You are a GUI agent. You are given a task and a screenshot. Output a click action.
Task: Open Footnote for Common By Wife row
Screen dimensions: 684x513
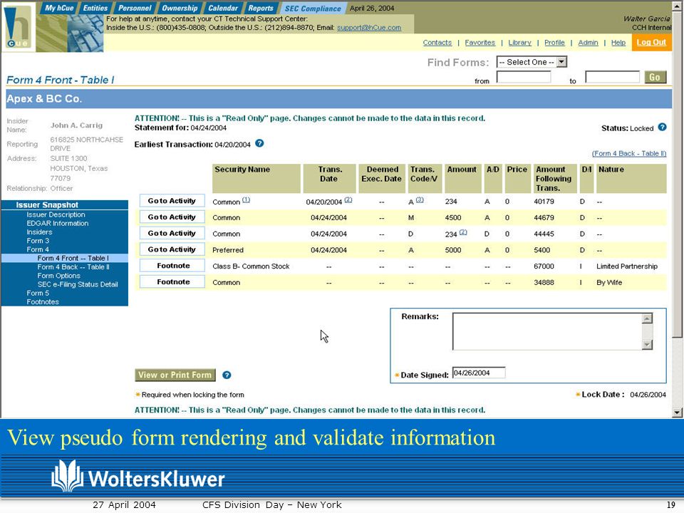[x=172, y=282]
